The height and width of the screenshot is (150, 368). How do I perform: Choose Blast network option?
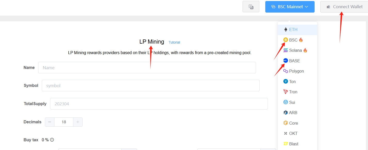coord(294,144)
